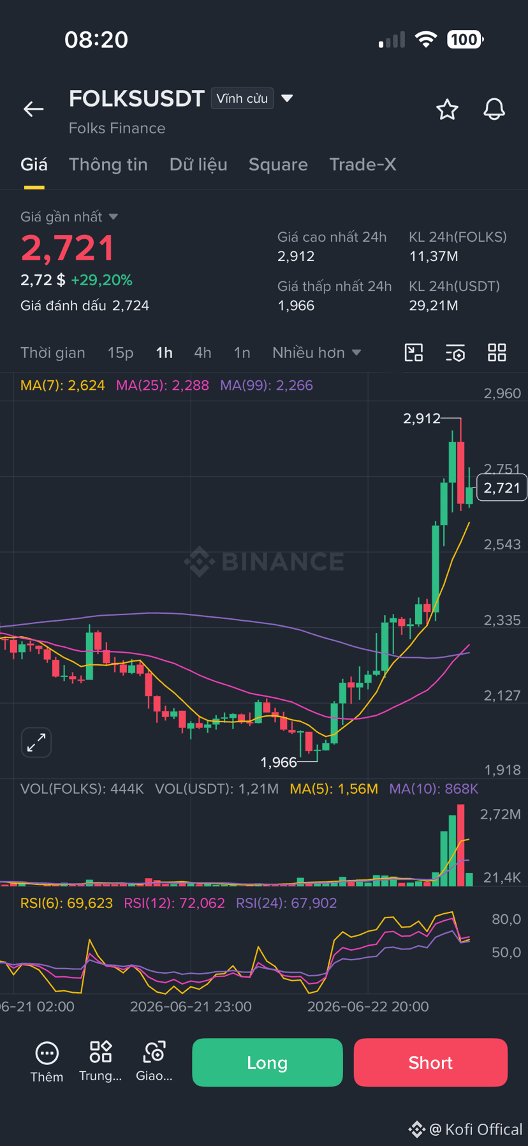The height and width of the screenshot is (1146, 528).
Task: Tap the 2026-06-21 23:00 time axis label
Action: point(191,1006)
